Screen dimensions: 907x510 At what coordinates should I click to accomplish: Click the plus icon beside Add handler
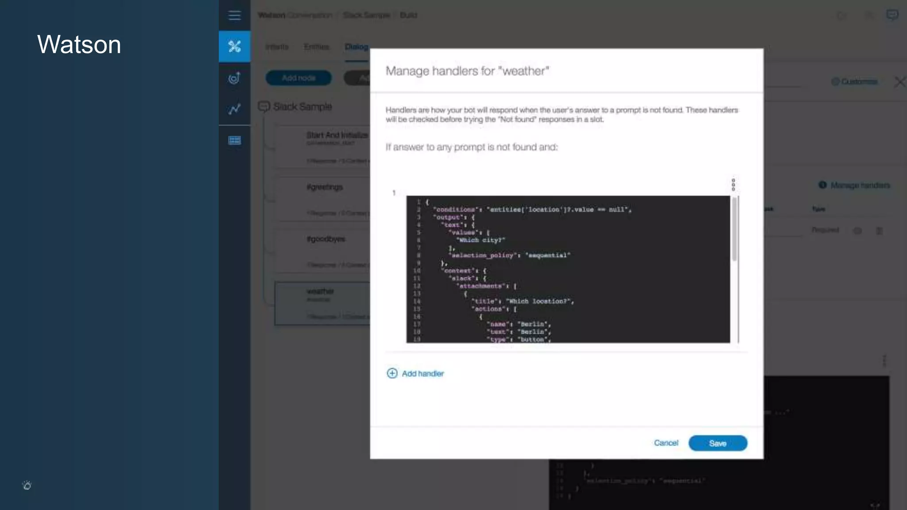click(x=392, y=373)
